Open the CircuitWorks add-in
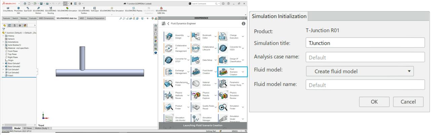The height and width of the screenshot is (135, 434). (8, 9)
